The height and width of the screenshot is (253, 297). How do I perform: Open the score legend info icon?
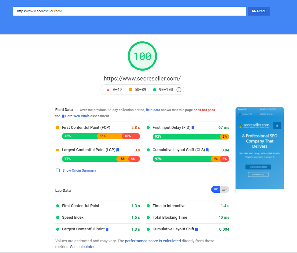point(179,90)
